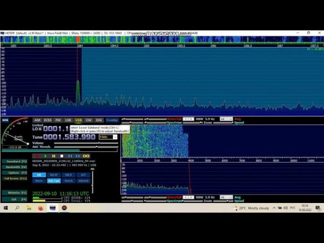Select the HDSDR taskbar icon
Screen dimensions: 324x243
point(52,208)
